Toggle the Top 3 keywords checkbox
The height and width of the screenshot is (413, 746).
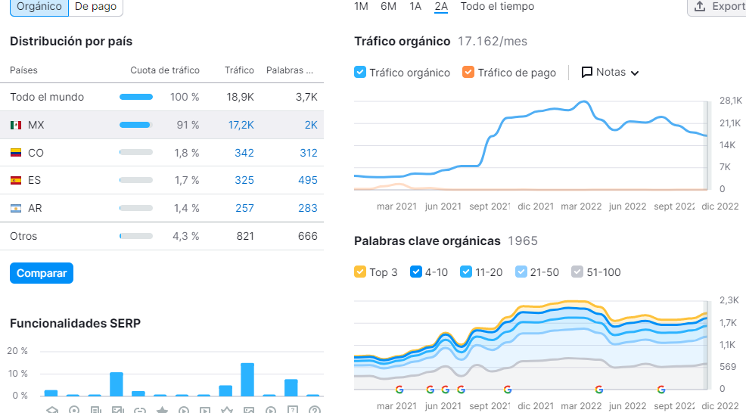point(360,272)
